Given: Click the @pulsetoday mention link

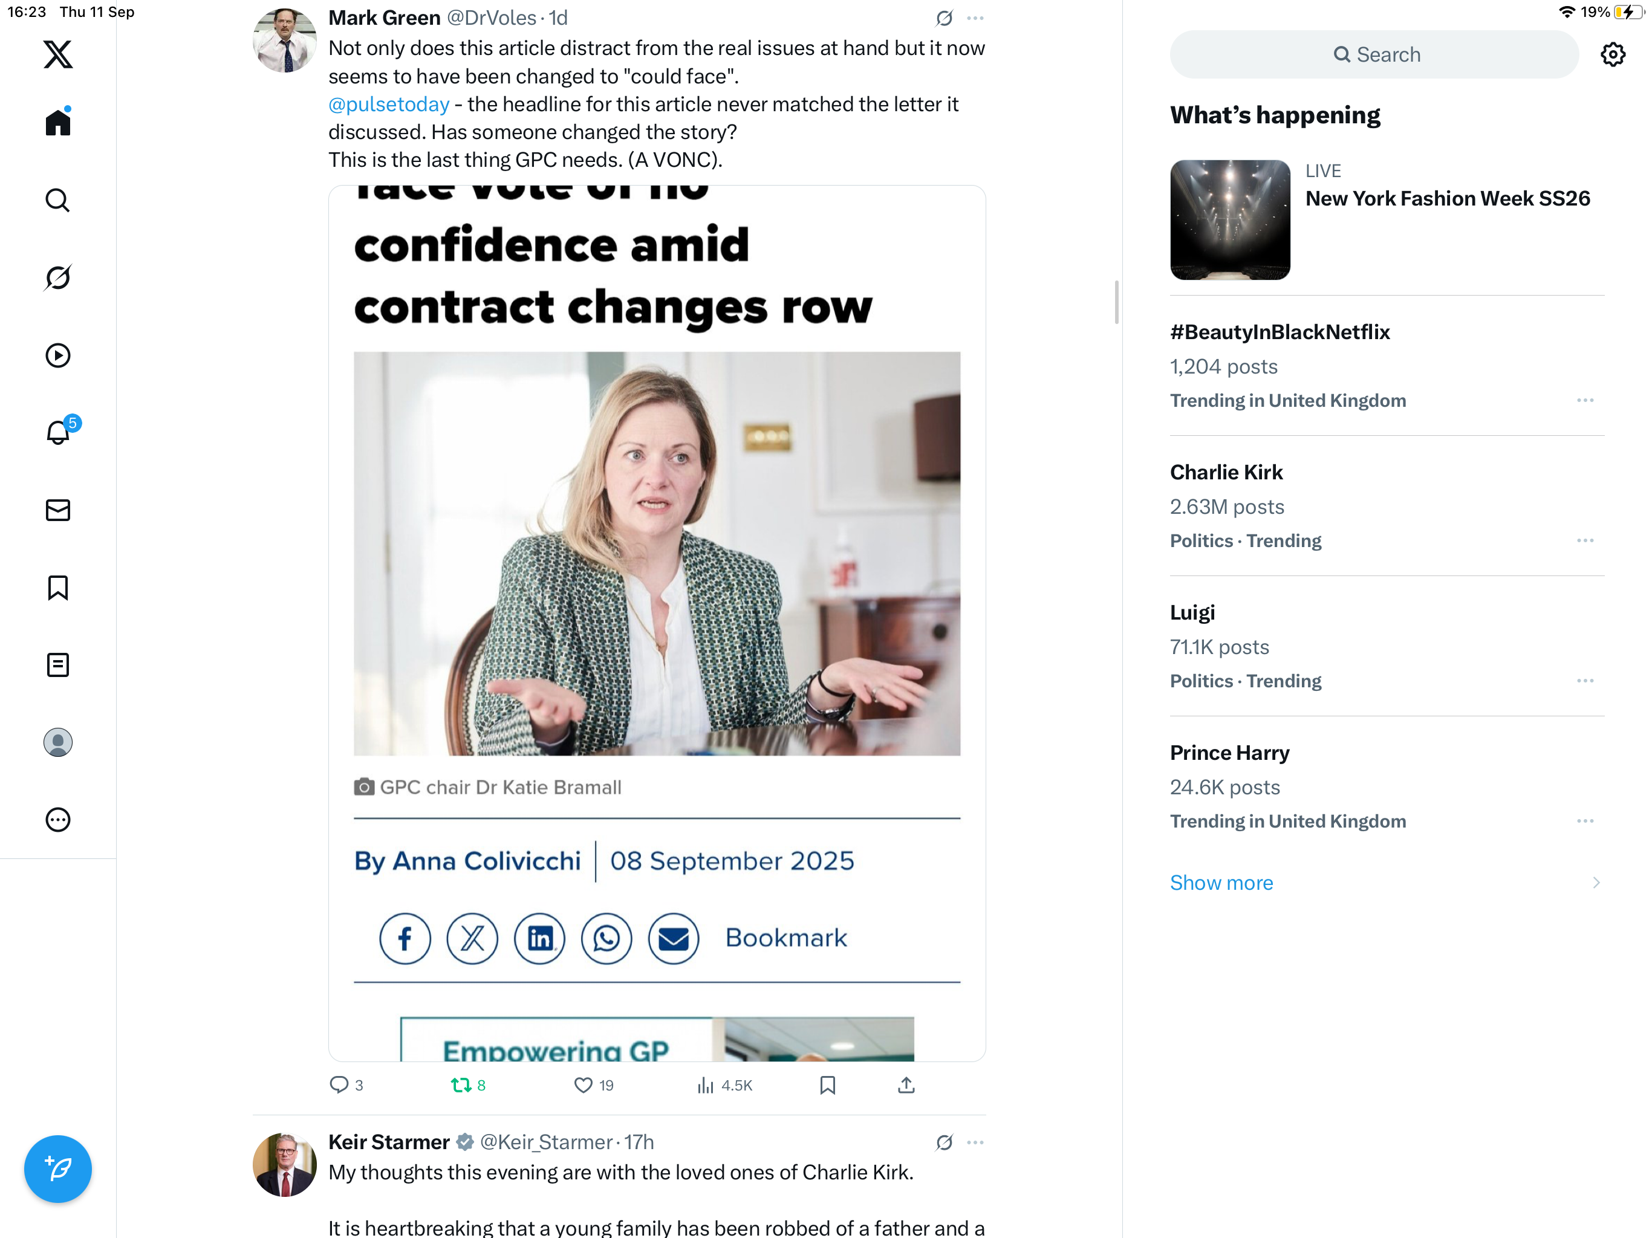Looking at the screenshot, I should point(389,104).
